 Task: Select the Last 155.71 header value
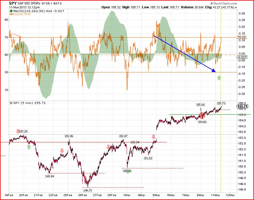pyautogui.click(x=170, y=7)
